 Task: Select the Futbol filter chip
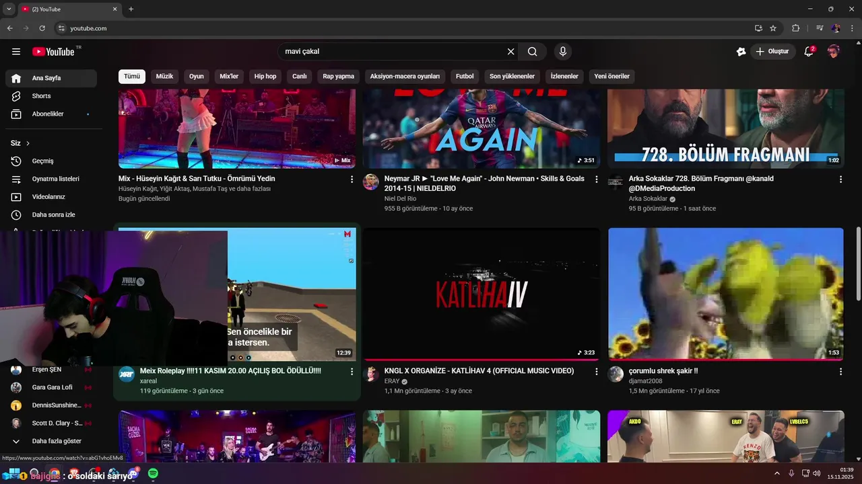(465, 77)
